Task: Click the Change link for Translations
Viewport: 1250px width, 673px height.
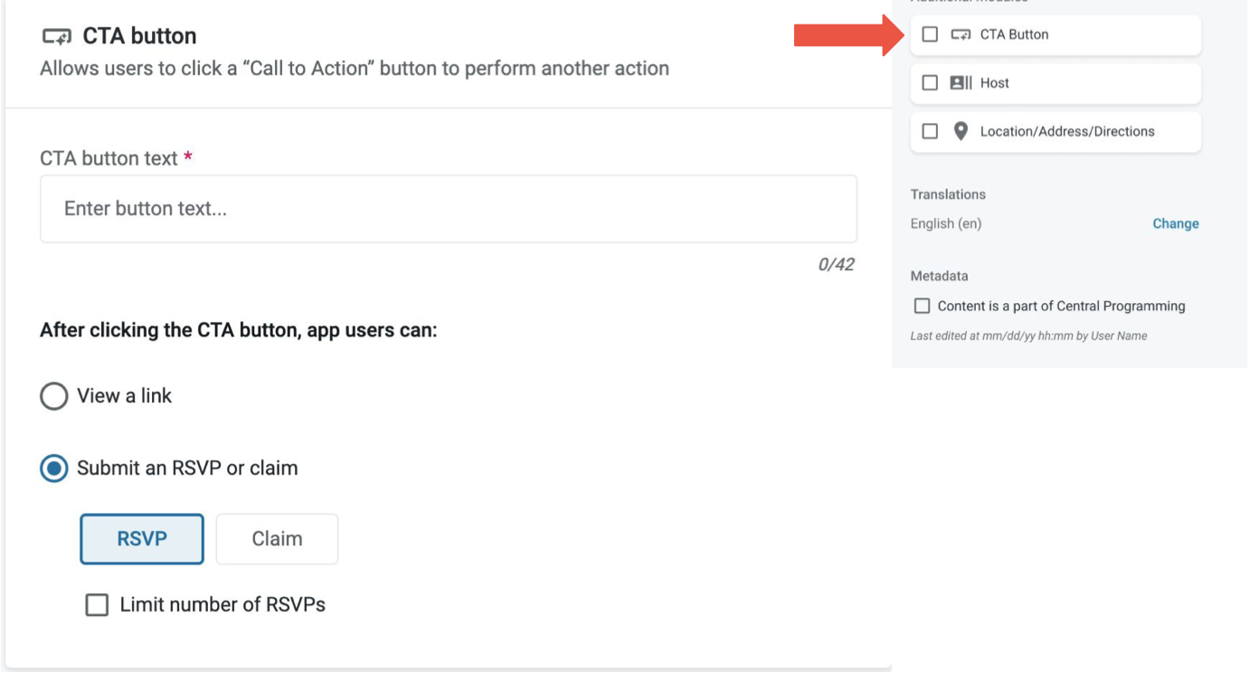Action: (x=1175, y=224)
